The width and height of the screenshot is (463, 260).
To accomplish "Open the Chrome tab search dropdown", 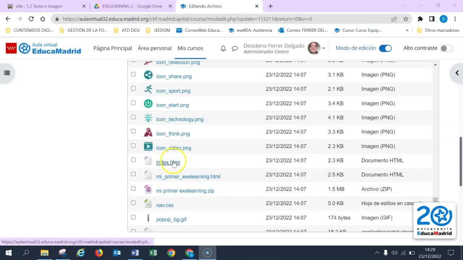I will (405, 5).
